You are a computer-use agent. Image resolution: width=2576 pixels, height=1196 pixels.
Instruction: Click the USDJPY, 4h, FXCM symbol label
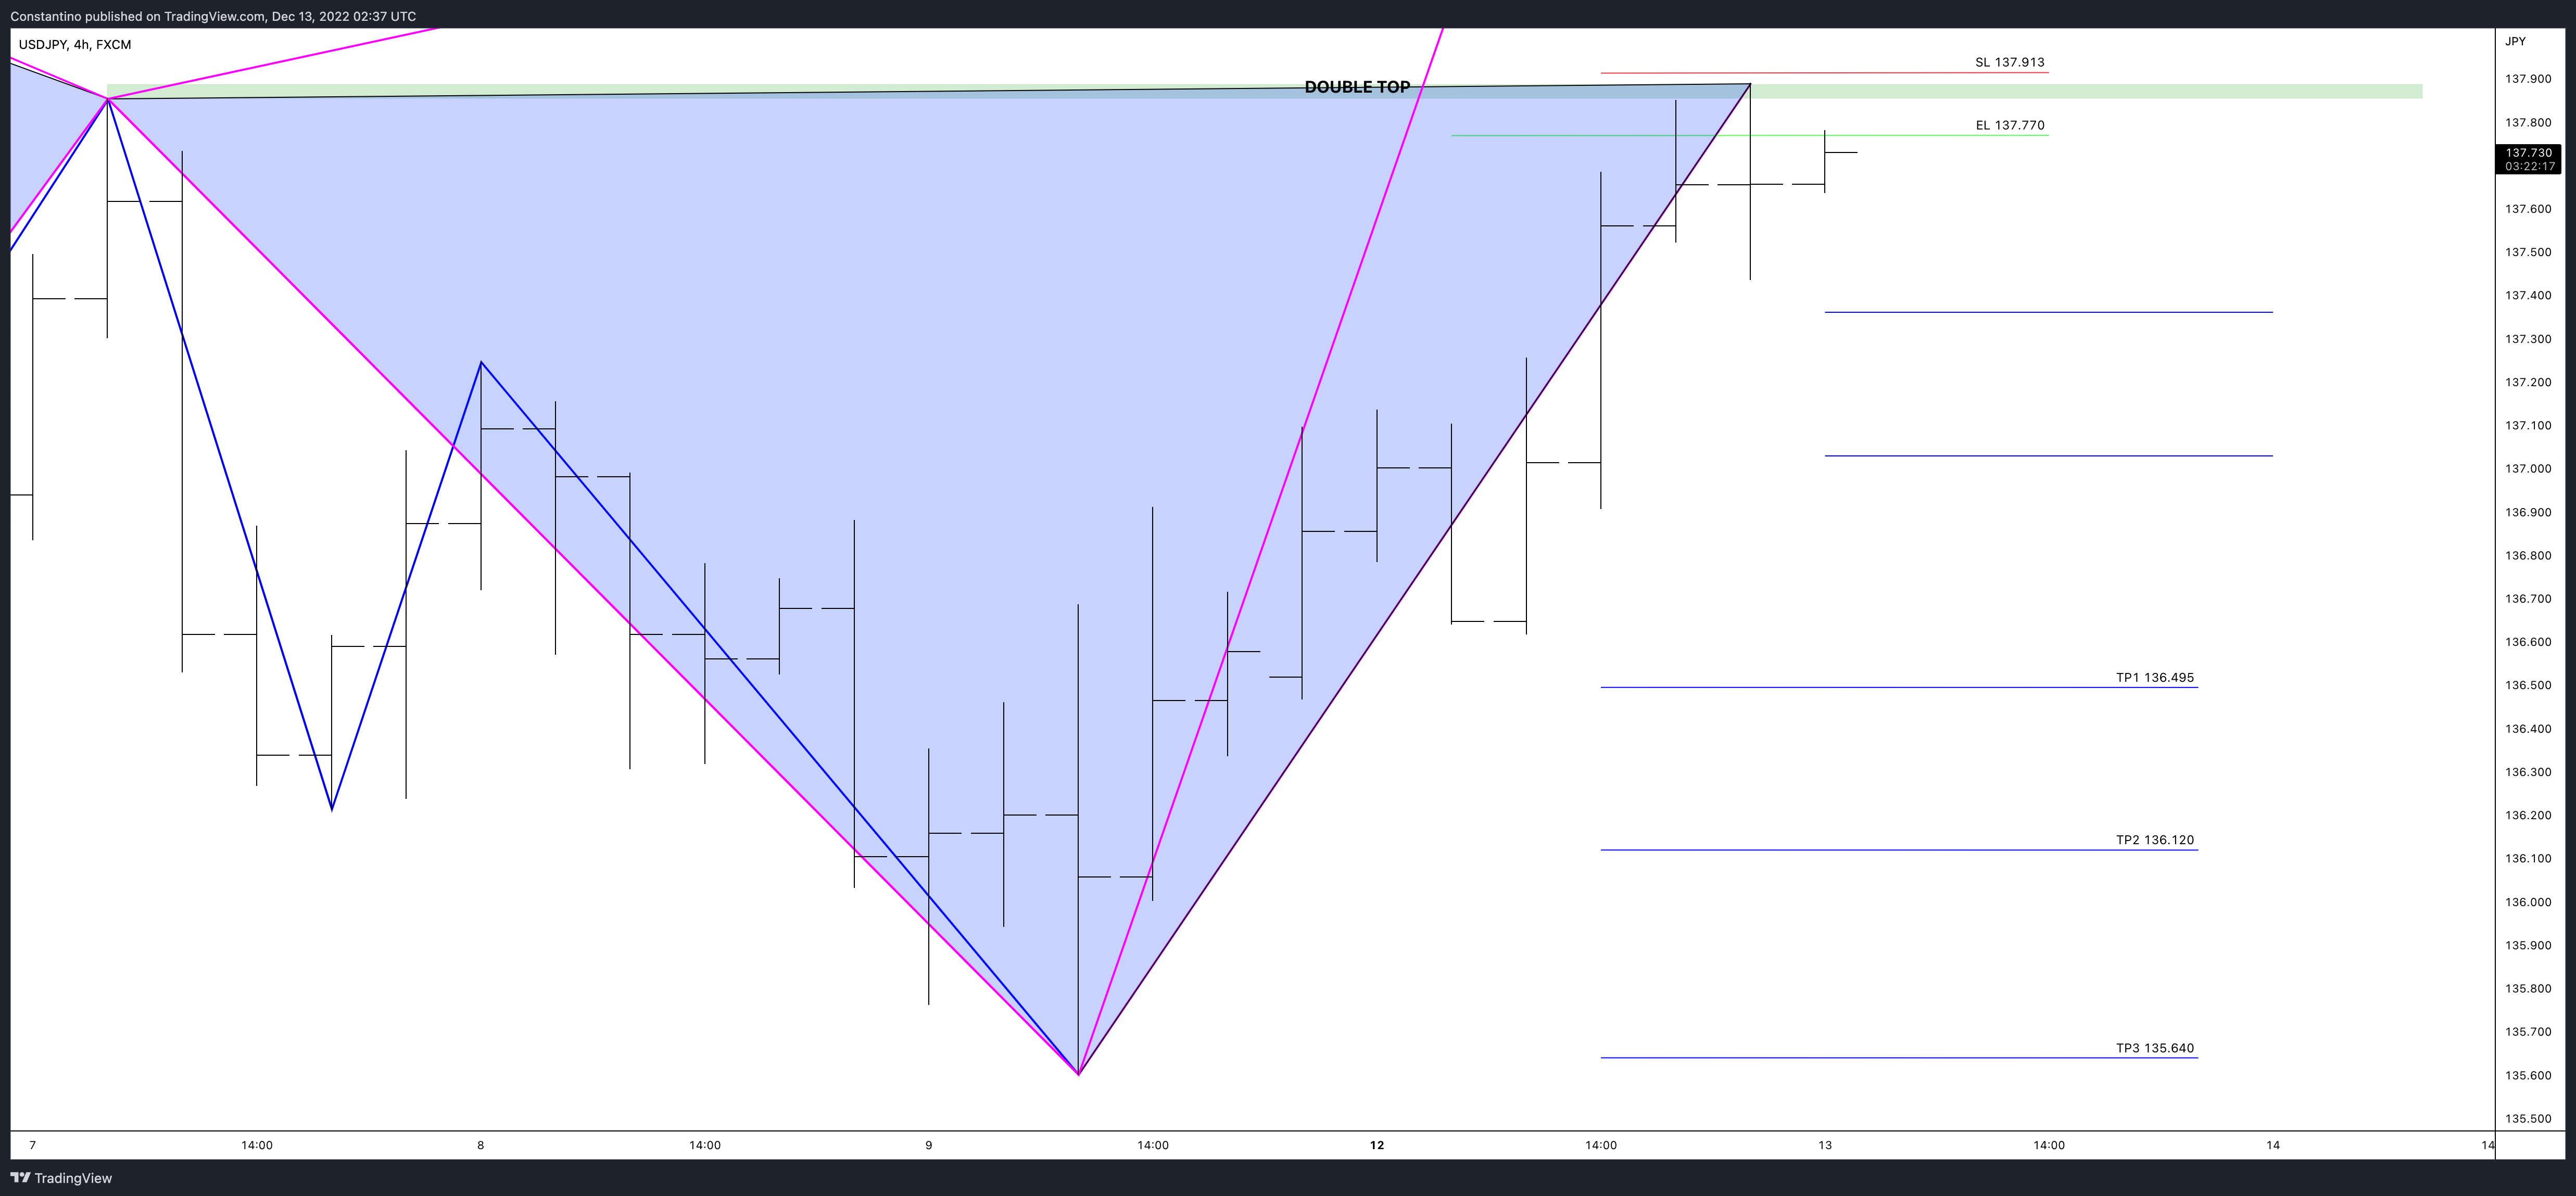click(75, 44)
